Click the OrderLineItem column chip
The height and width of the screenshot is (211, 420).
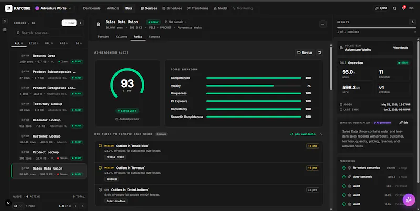(116, 201)
